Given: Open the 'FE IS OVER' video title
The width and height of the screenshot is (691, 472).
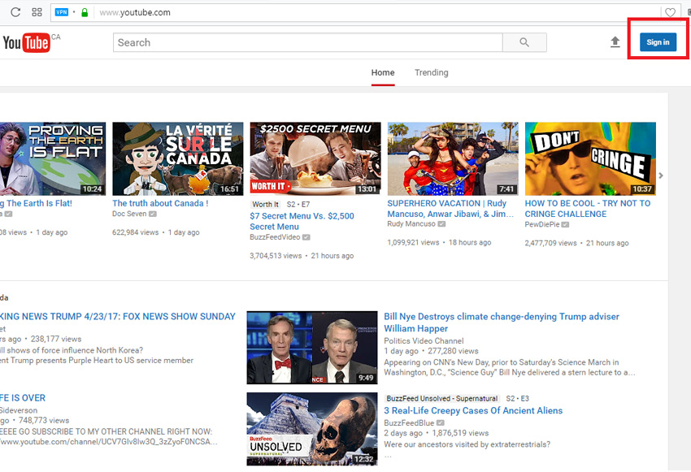Looking at the screenshot, I should click(x=23, y=398).
